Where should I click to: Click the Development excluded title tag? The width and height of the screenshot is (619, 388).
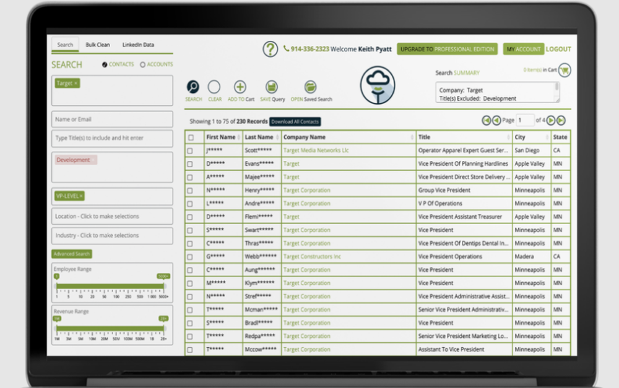[x=75, y=160]
